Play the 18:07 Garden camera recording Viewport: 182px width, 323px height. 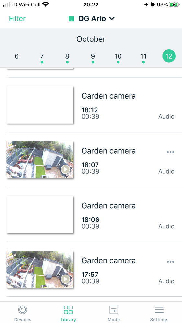[x=65, y=169]
